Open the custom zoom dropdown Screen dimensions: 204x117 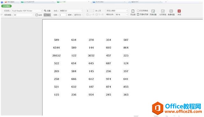point(117,10)
